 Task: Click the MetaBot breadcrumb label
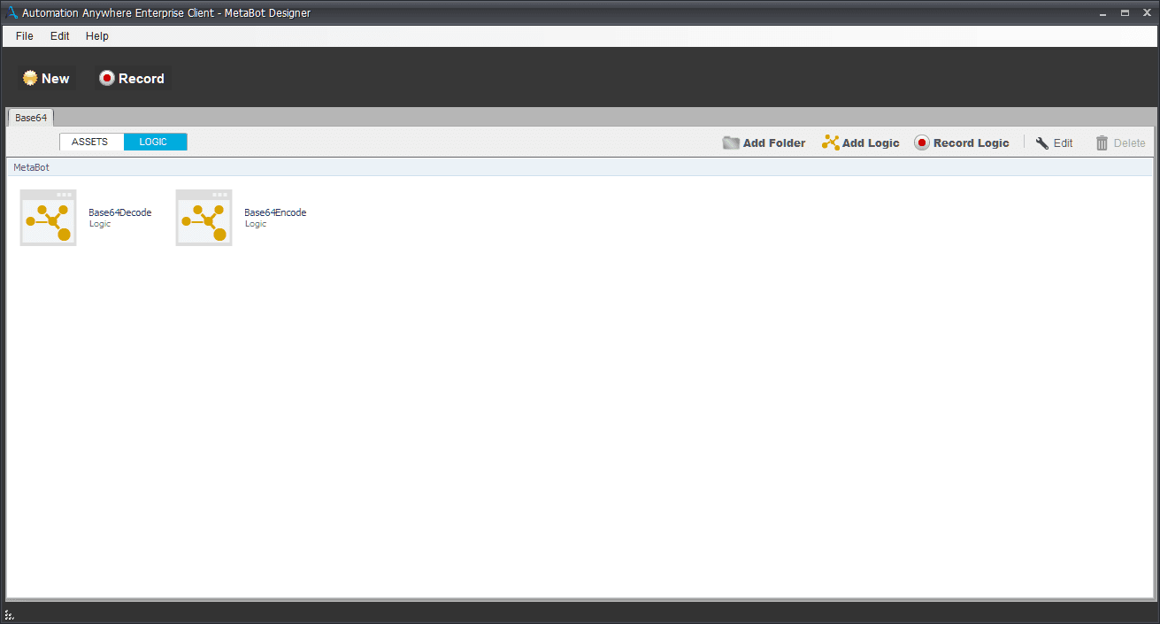(x=31, y=167)
